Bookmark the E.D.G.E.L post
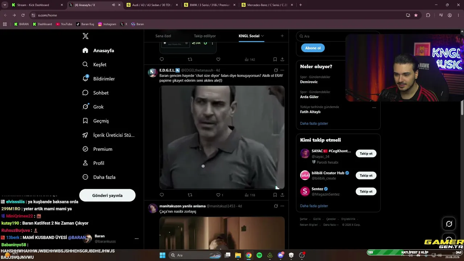 pyautogui.click(x=275, y=195)
